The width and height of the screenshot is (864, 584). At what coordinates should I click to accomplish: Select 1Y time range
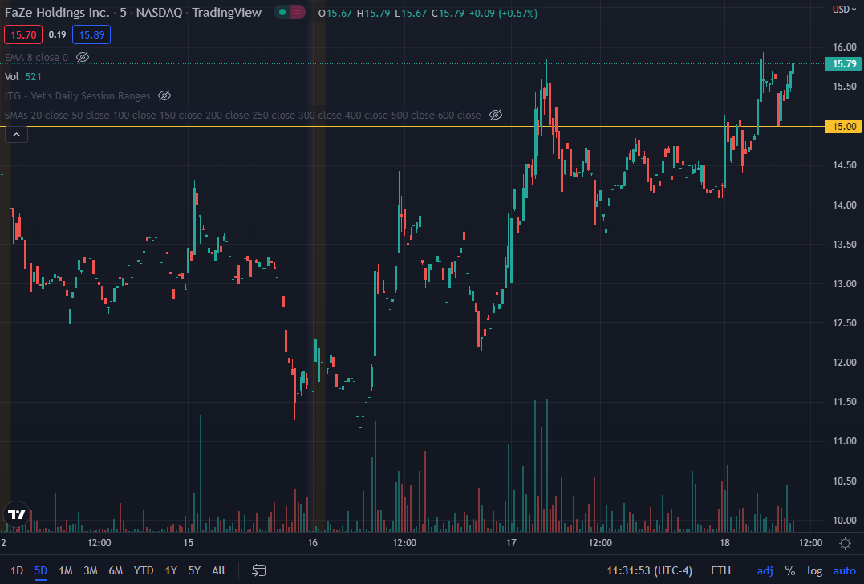point(171,571)
